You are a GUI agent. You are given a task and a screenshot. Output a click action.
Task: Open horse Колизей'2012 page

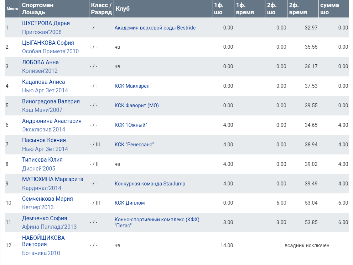pos(40,71)
